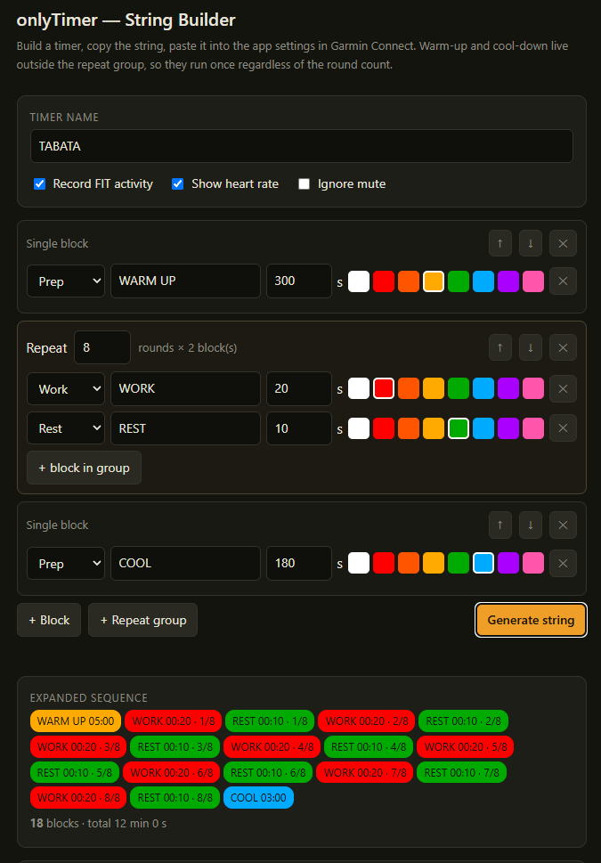Pick red color for WARM UP block
The width and height of the screenshot is (601, 863).
384,281
